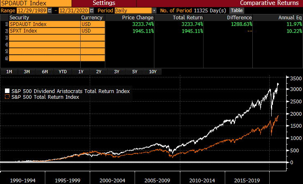
Task: Open the start date calendar picker
Action: point(50,10)
